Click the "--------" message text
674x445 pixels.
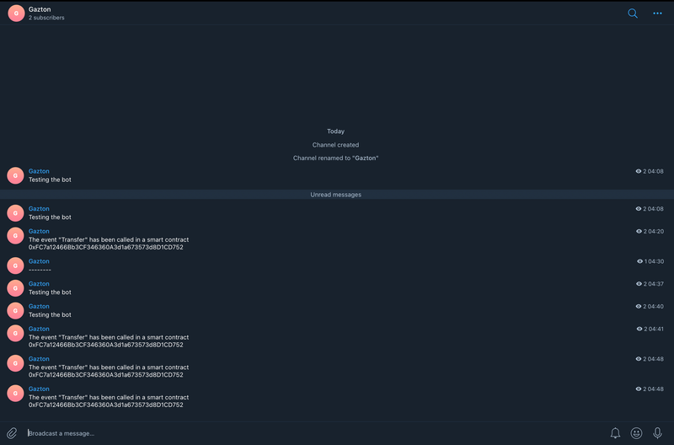click(x=40, y=270)
